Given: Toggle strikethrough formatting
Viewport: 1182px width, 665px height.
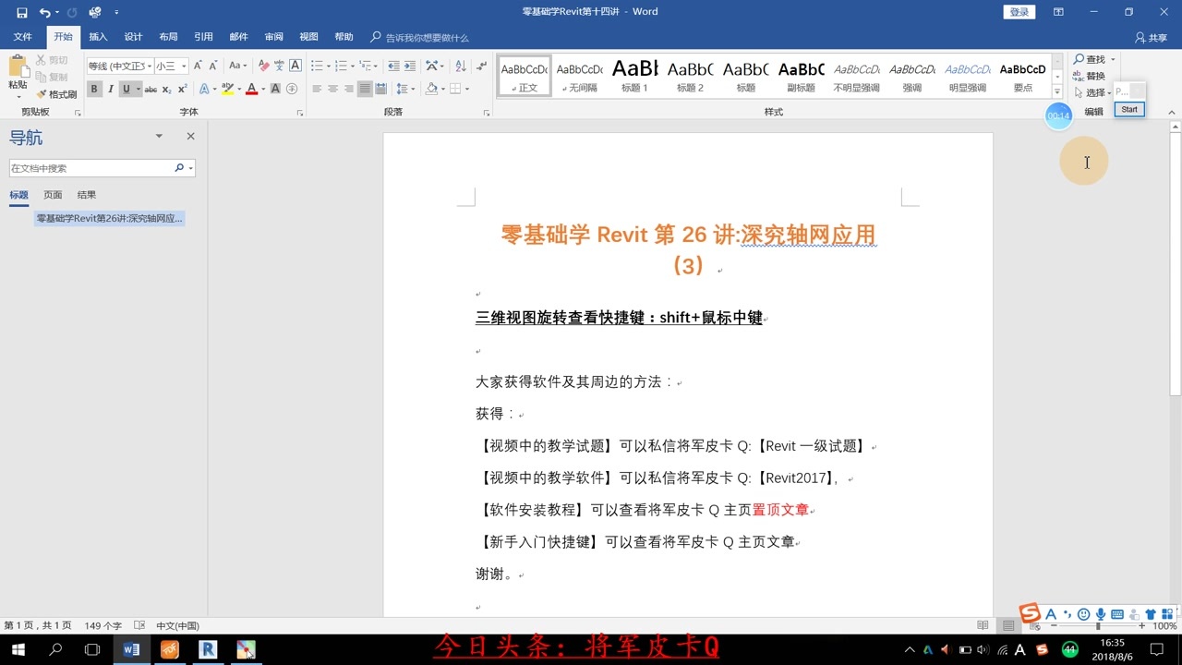Looking at the screenshot, I should click(x=151, y=89).
